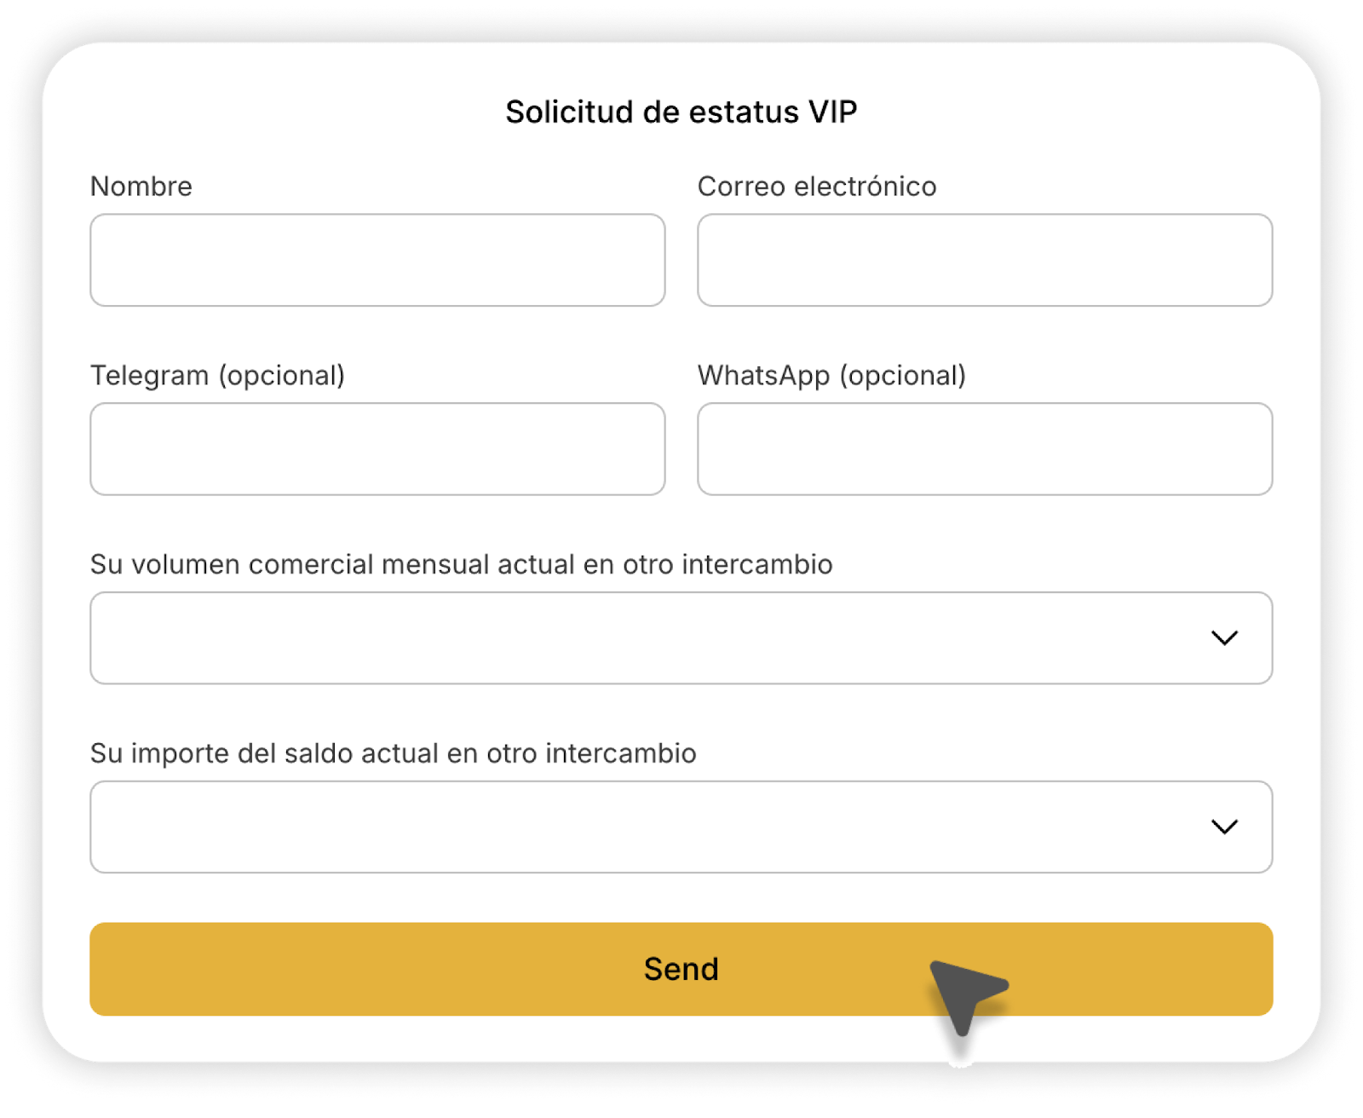Focus the Correo electrónico input box
Screen dimensions: 1363x1118
[x=985, y=260]
